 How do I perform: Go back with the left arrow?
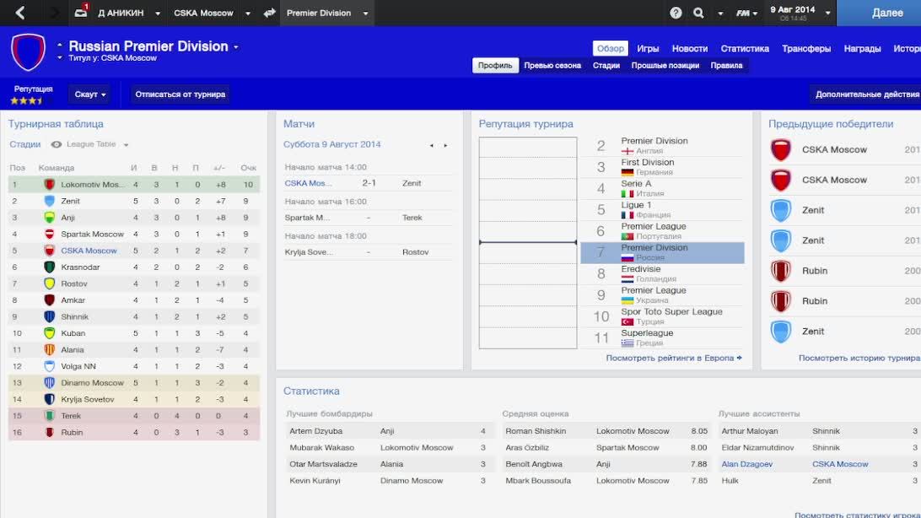[x=20, y=13]
